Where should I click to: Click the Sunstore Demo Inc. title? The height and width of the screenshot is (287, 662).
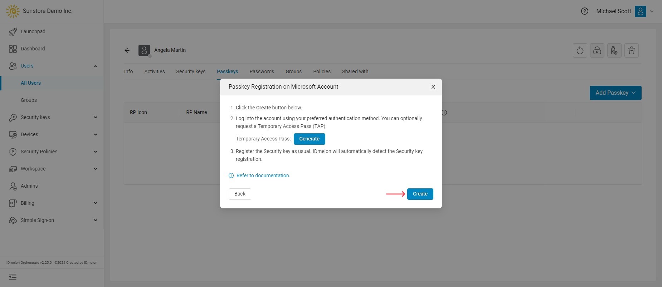[x=48, y=11]
